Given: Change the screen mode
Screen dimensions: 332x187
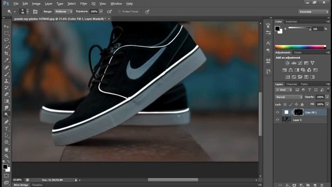Looking at the screenshot, I should [x=6, y=182].
